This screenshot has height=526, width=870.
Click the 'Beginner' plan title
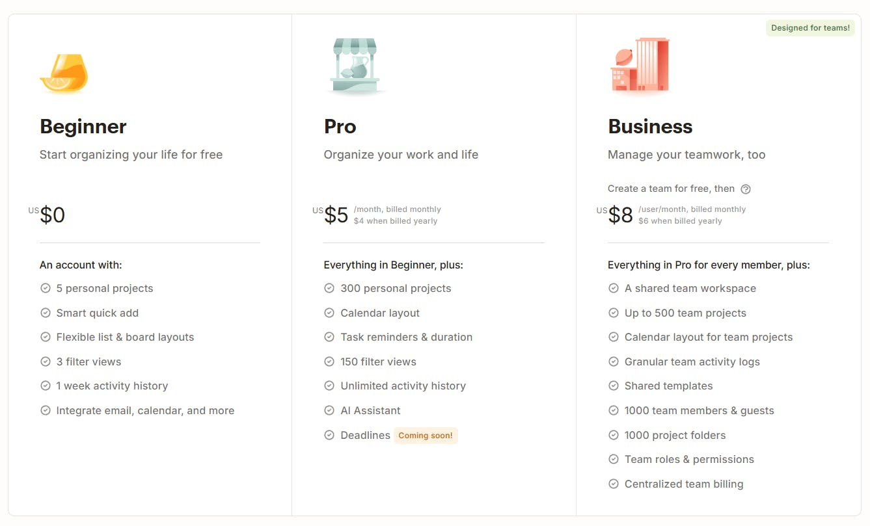[x=83, y=127]
